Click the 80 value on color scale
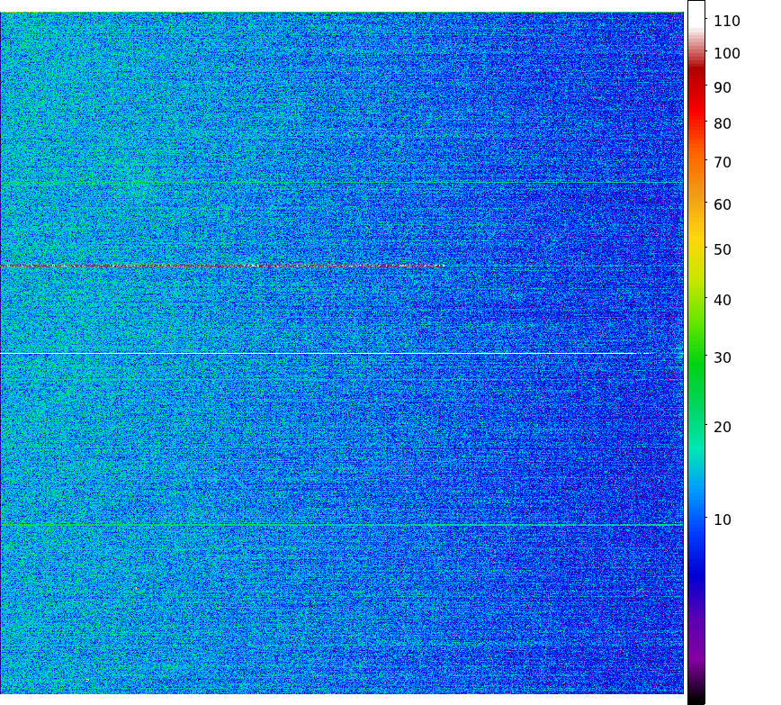Viewport: 781px width, 705px height. coord(723,123)
